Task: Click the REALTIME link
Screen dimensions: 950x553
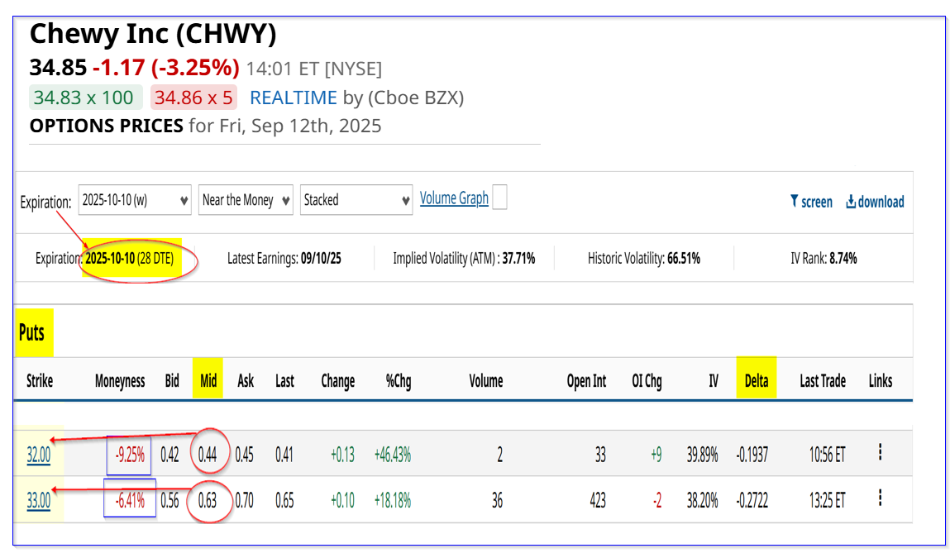Action: point(294,98)
